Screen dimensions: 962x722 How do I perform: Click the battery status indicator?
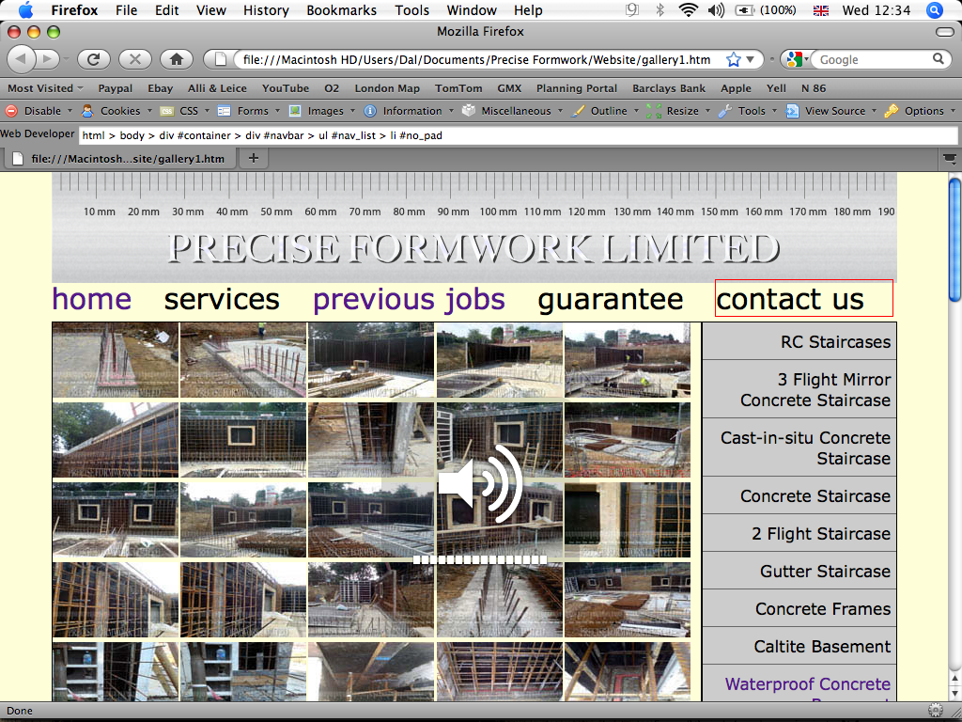[766, 10]
